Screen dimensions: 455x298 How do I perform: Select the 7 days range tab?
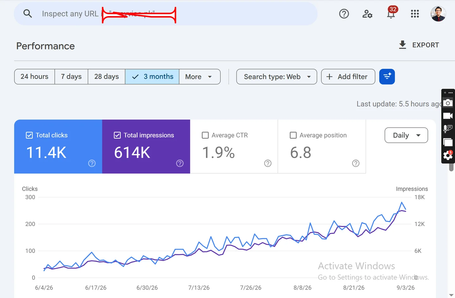point(71,77)
